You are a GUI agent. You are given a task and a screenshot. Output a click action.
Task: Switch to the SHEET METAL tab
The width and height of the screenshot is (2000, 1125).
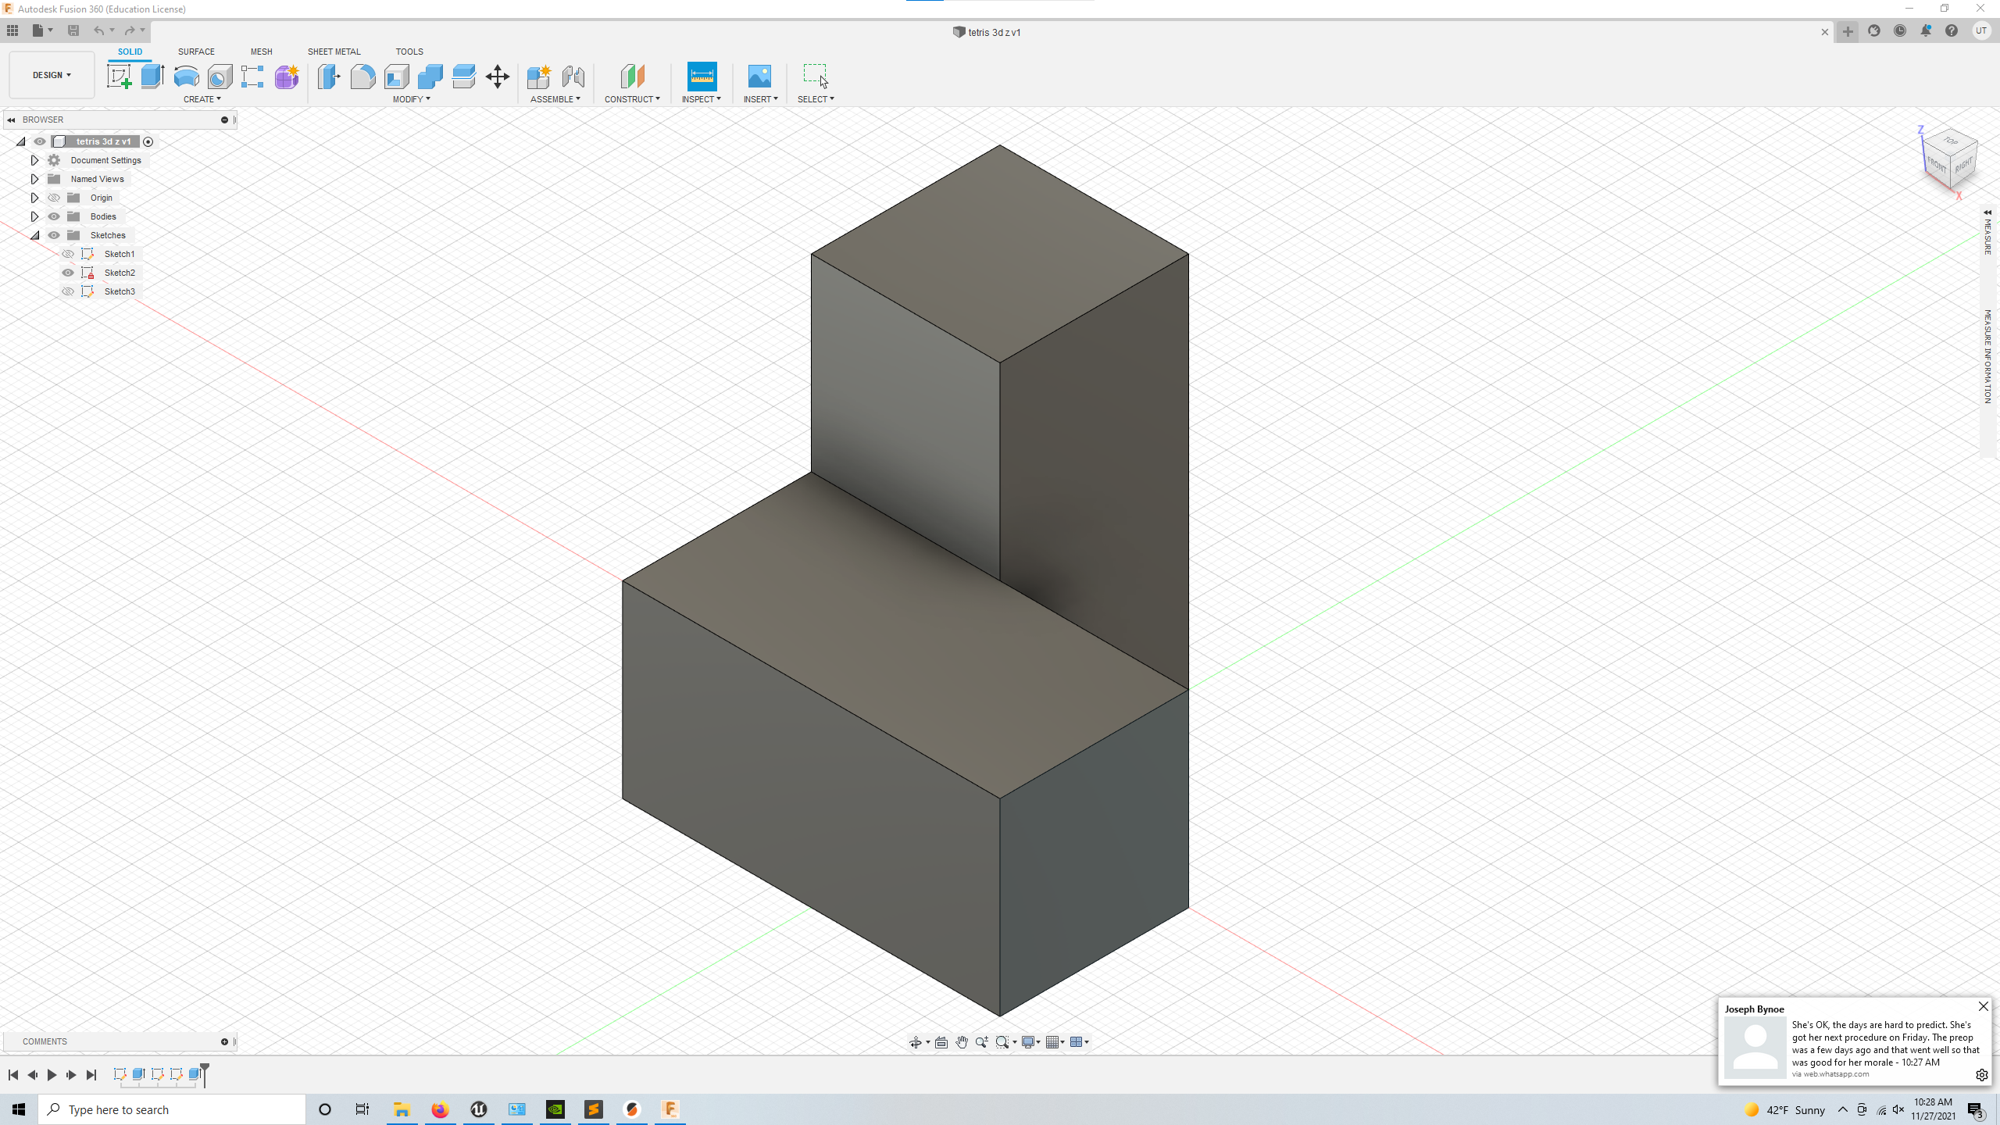click(334, 52)
